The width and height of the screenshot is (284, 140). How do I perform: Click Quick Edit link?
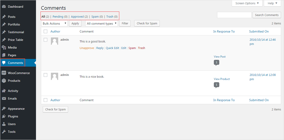pos(112,48)
